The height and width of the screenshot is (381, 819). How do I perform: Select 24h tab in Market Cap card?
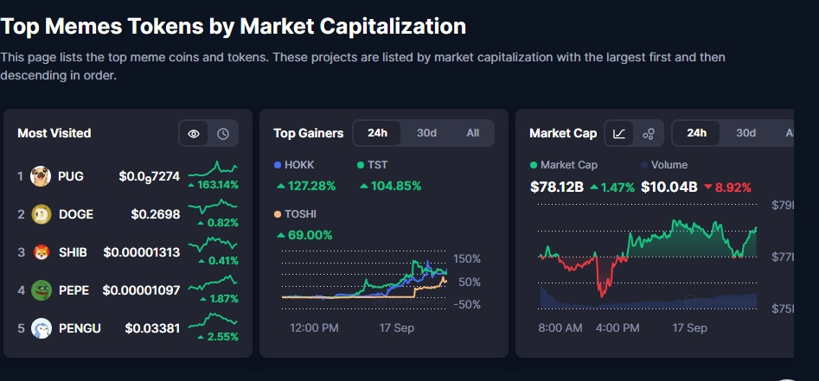696,133
